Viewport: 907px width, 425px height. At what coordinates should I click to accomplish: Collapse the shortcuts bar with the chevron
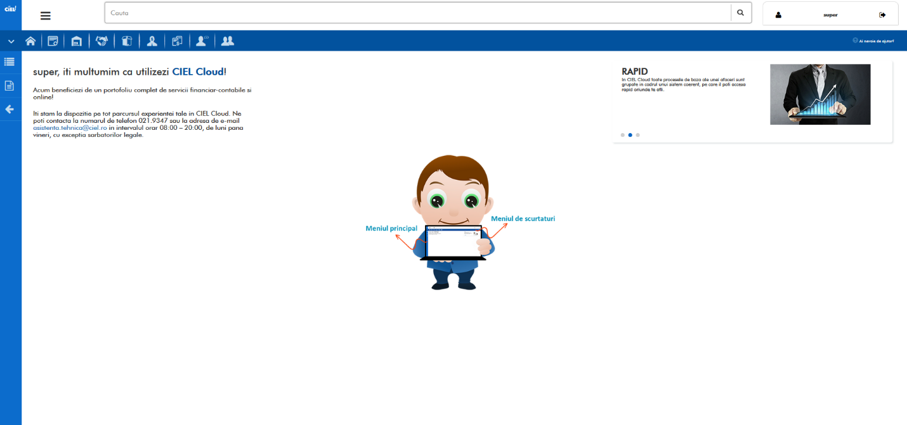point(11,42)
